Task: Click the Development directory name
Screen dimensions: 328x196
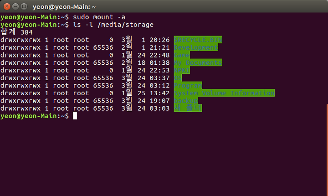Action: 196,47
